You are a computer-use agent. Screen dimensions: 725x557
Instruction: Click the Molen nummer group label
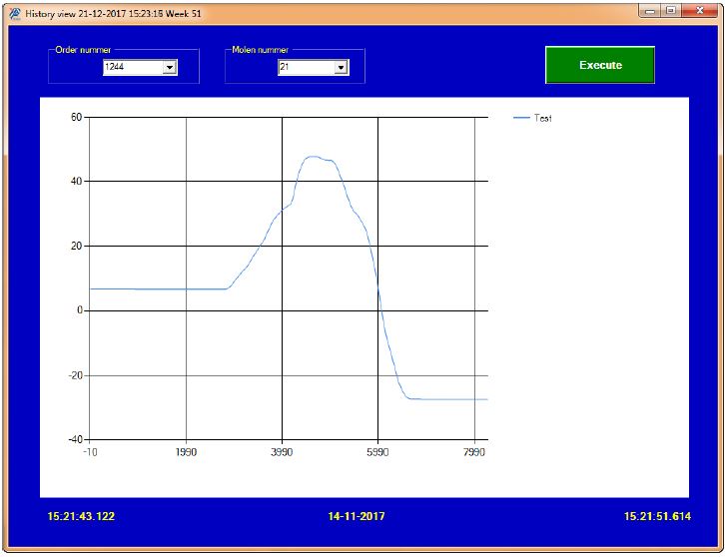pyautogui.click(x=261, y=50)
